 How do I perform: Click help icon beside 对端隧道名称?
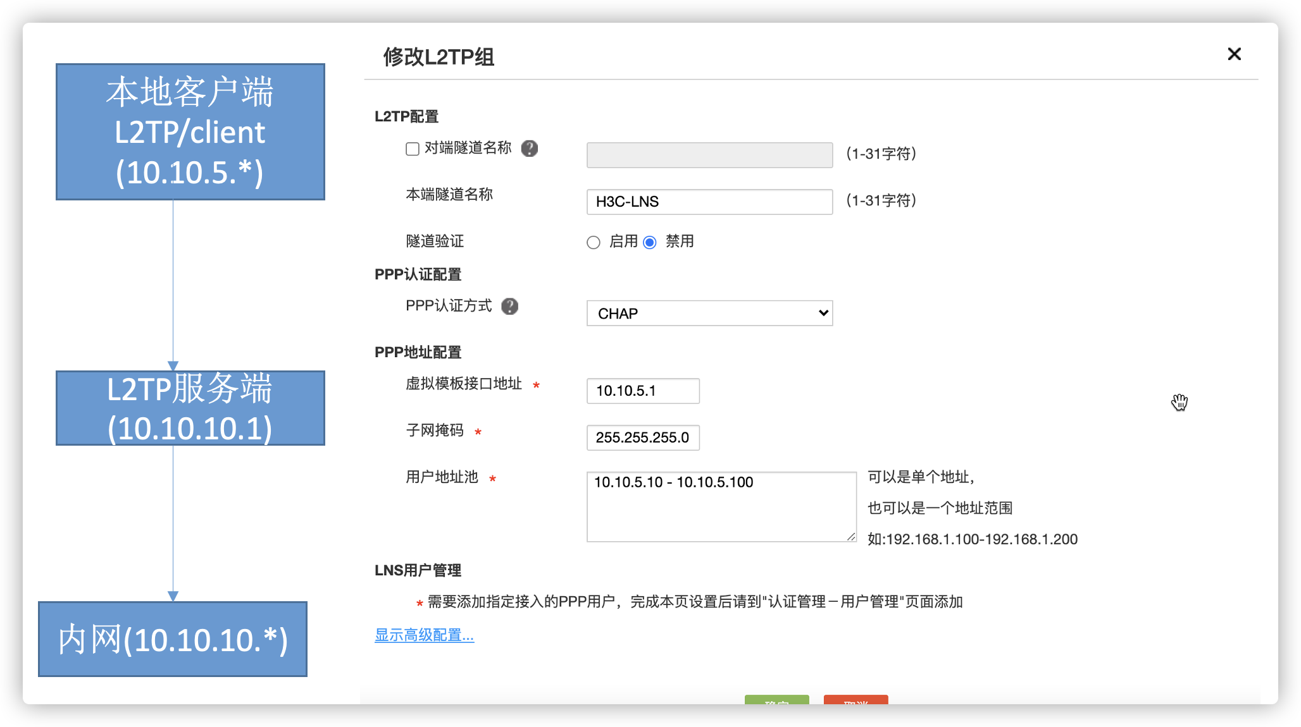tap(529, 149)
